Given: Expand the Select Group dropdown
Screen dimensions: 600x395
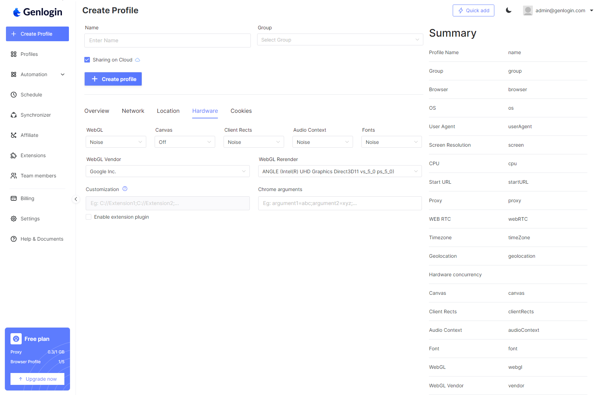Looking at the screenshot, I should tap(340, 40).
